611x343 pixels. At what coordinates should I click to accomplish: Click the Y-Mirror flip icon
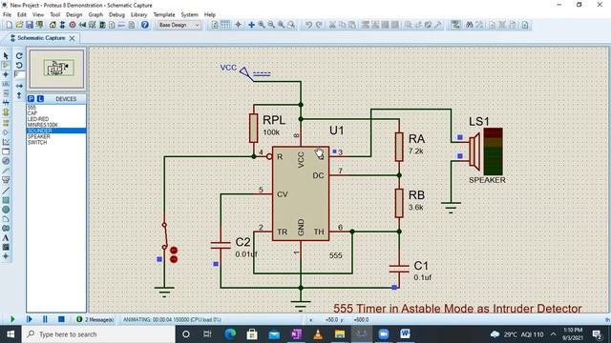(x=19, y=95)
